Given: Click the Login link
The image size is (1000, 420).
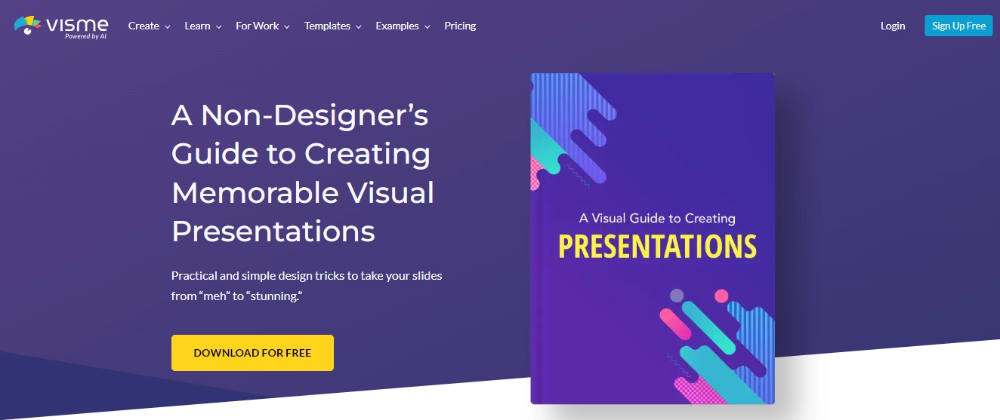Looking at the screenshot, I should point(893,26).
